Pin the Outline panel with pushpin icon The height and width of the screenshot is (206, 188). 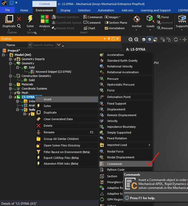109,39
